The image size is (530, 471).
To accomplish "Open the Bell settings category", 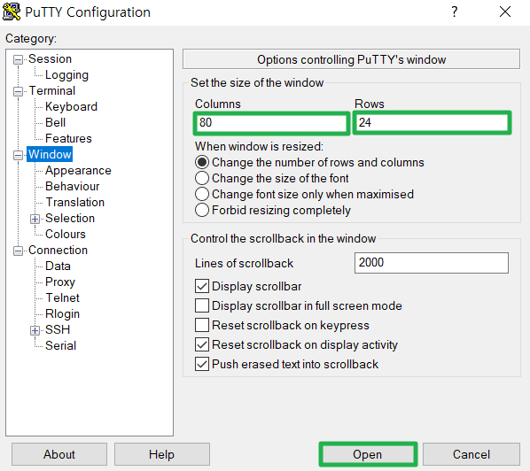I will tap(55, 122).
